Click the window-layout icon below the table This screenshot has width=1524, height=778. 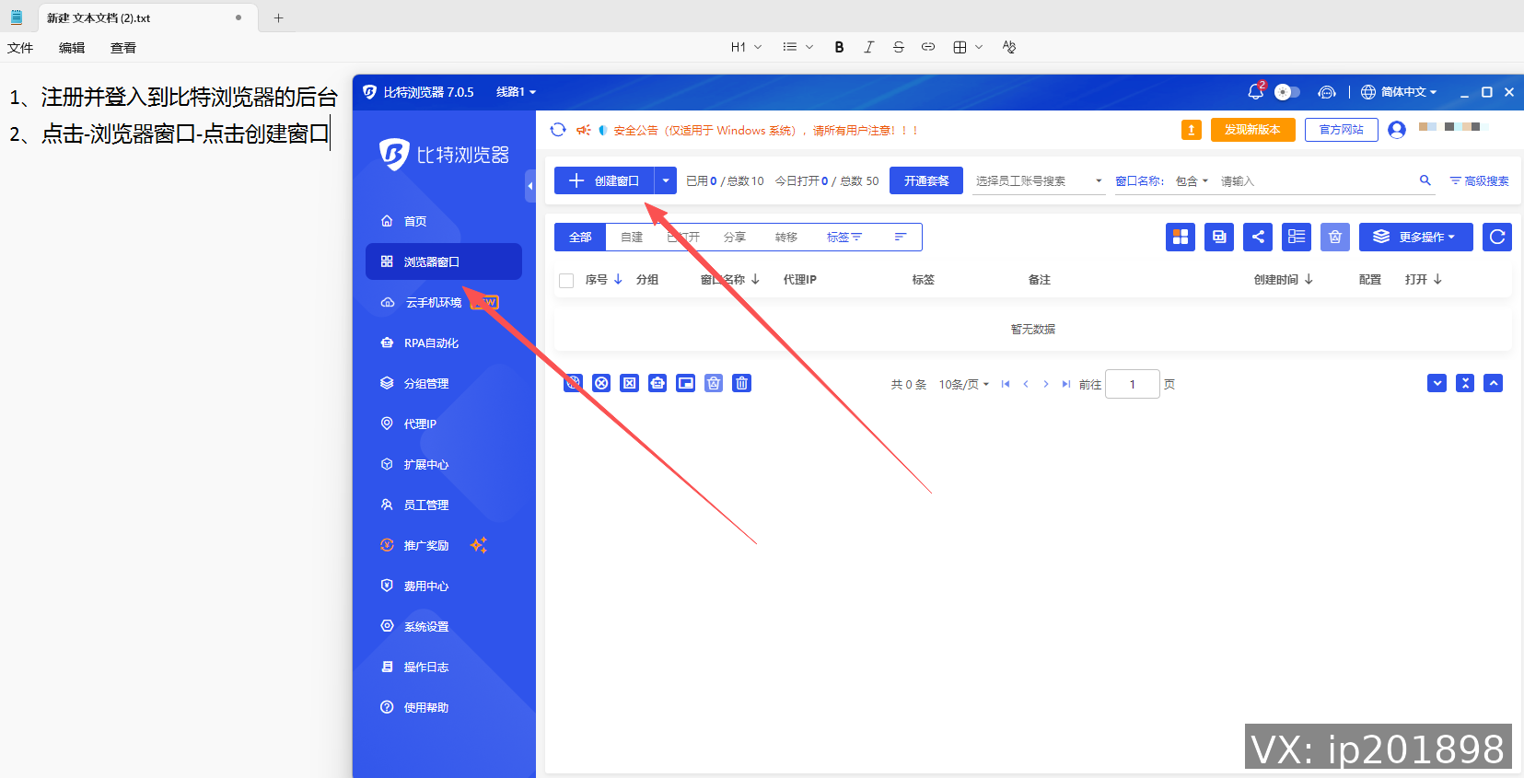(x=686, y=383)
